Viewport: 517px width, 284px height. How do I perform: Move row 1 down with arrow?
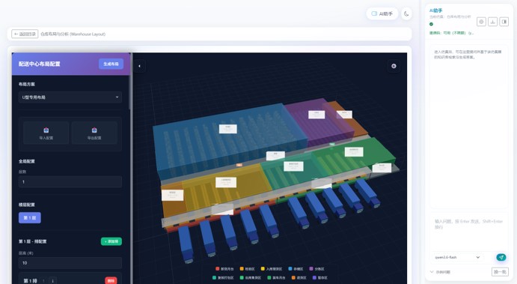(x=53, y=281)
